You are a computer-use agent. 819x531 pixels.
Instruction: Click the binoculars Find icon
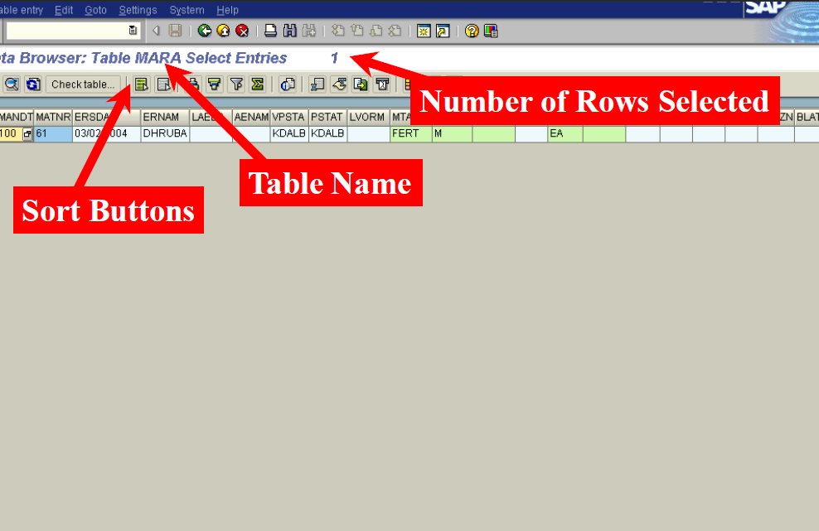290,31
